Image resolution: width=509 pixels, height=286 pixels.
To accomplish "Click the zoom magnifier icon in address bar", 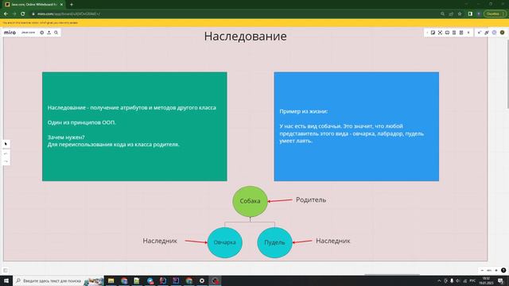I will [442, 14].
